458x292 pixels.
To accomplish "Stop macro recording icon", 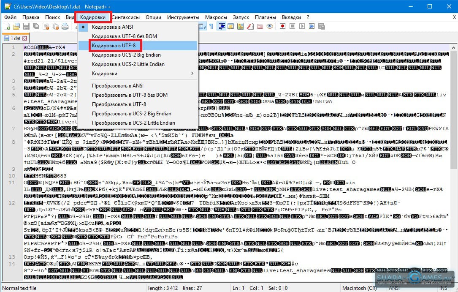I will 292,26.
